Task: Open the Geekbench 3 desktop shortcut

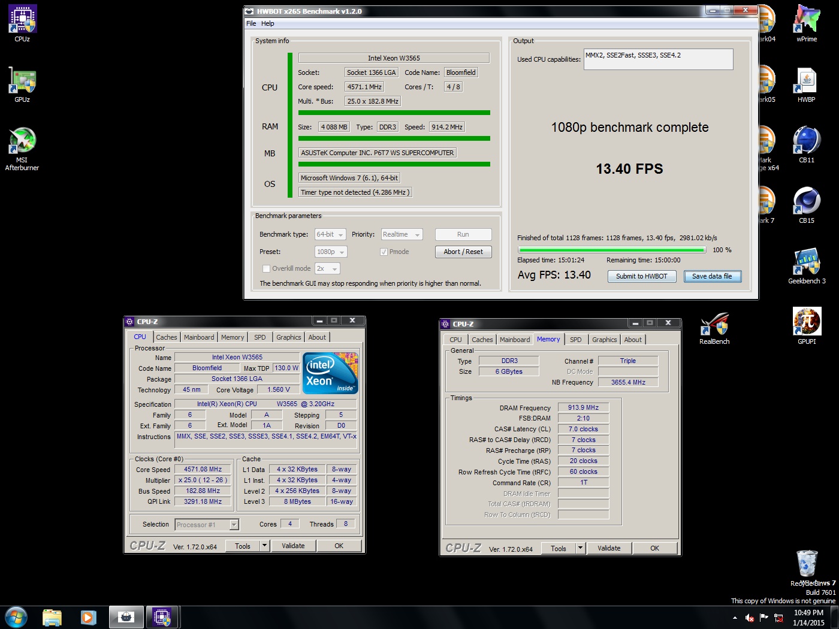Action: pyautogui.click(x=807, y=266)
